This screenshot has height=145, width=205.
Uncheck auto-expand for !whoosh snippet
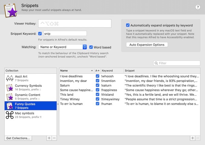coord(97,76)
